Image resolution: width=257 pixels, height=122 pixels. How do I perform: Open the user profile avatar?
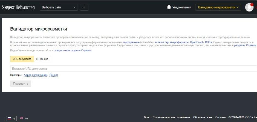(x=249, y=7)
